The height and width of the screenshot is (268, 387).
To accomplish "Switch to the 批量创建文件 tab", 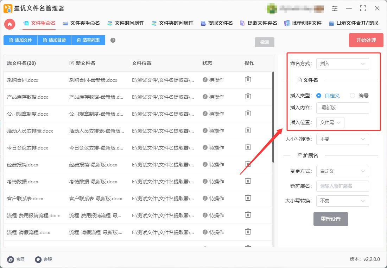I will [303, 23].
